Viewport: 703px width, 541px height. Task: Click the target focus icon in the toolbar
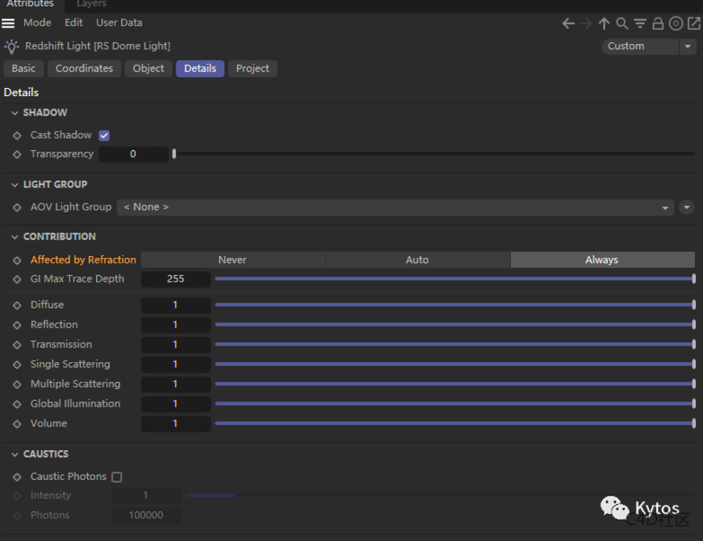[x=675, y=23]
